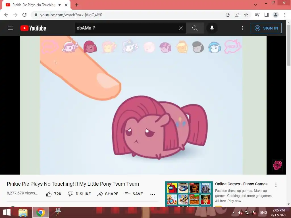
Task: Click the games ad thumbnail image
Action: [x=189, y=194]
